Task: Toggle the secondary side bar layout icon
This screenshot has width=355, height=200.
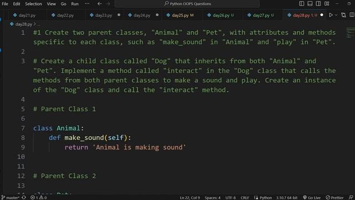Action: pos(318,4)
